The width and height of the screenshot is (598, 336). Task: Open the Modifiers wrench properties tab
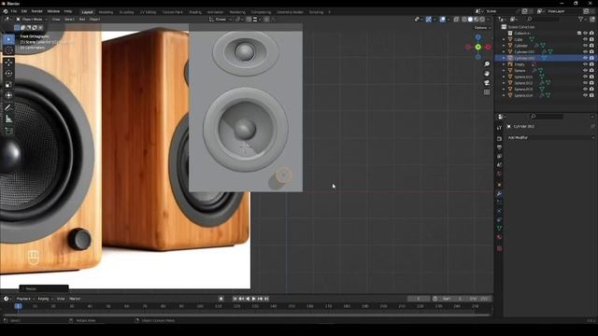500,193
